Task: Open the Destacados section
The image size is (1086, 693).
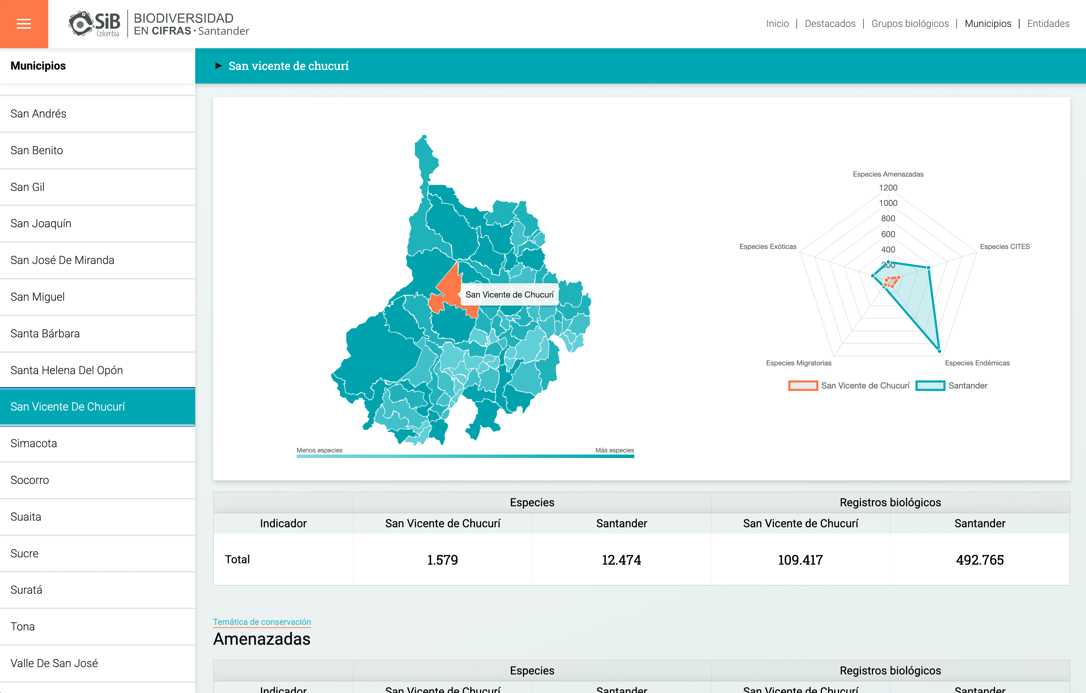Action: click(x=830, y=23)
